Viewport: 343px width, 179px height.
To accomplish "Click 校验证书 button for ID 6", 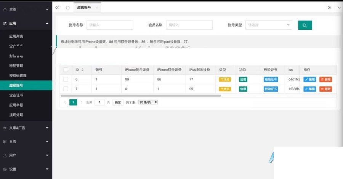I will click(271, 80).
